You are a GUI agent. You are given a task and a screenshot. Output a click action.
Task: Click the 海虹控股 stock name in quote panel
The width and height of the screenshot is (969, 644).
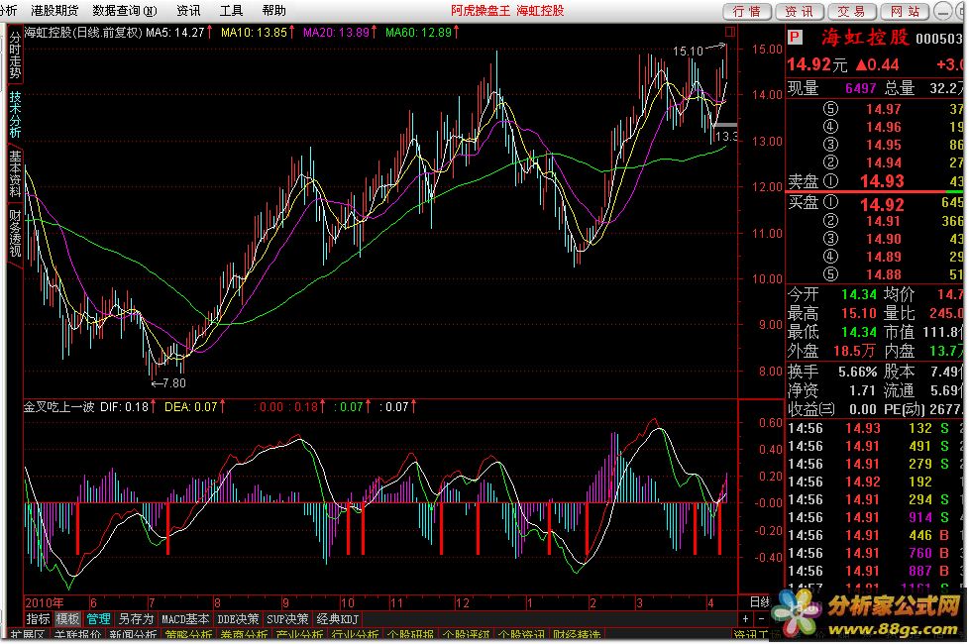point(865,38)
